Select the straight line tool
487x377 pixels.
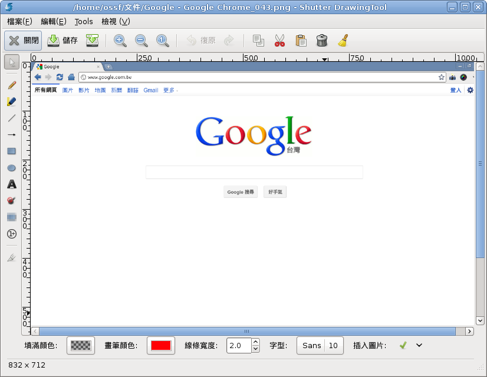pos(12,118)
